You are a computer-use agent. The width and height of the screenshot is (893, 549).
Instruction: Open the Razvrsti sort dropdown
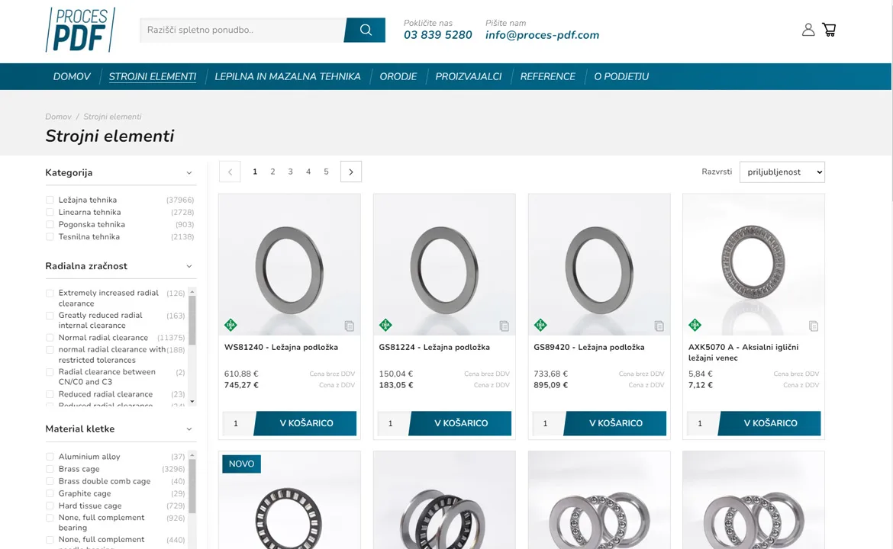782,172
